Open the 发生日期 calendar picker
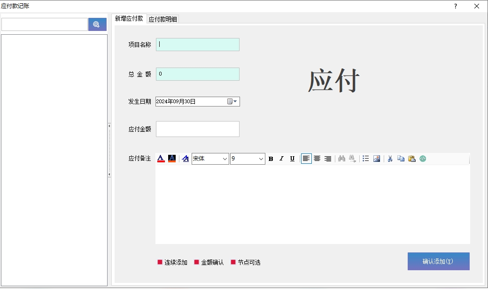The height and width of the screenshot is (289, 488). click(x=232, y=101)
